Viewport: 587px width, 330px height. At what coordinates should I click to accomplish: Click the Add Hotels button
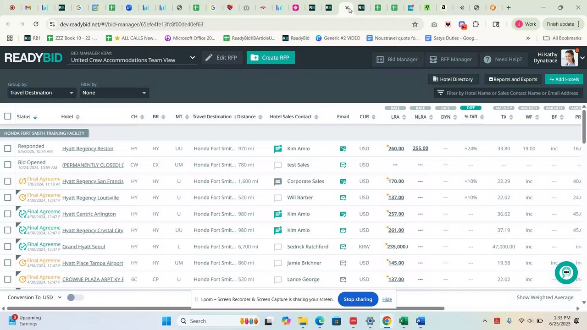(564, 79)
